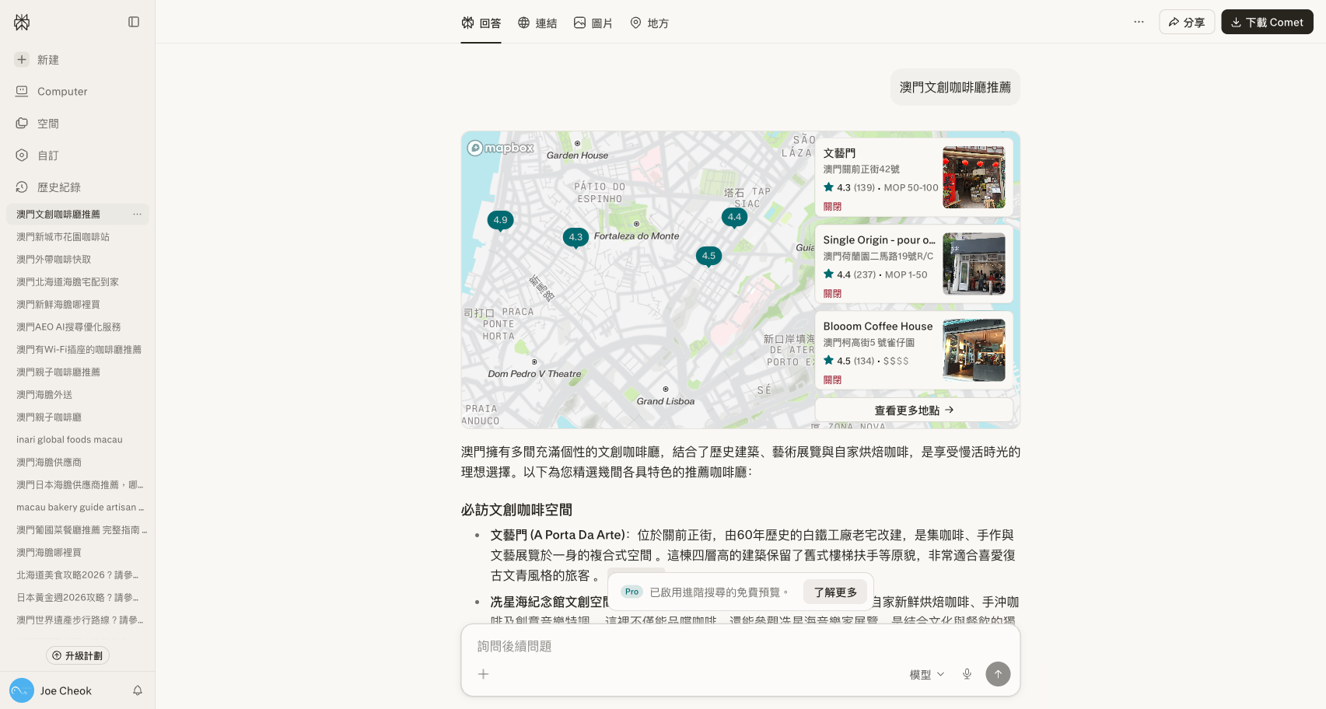Submit the follow-up question arrow button

tap(998, 674)
